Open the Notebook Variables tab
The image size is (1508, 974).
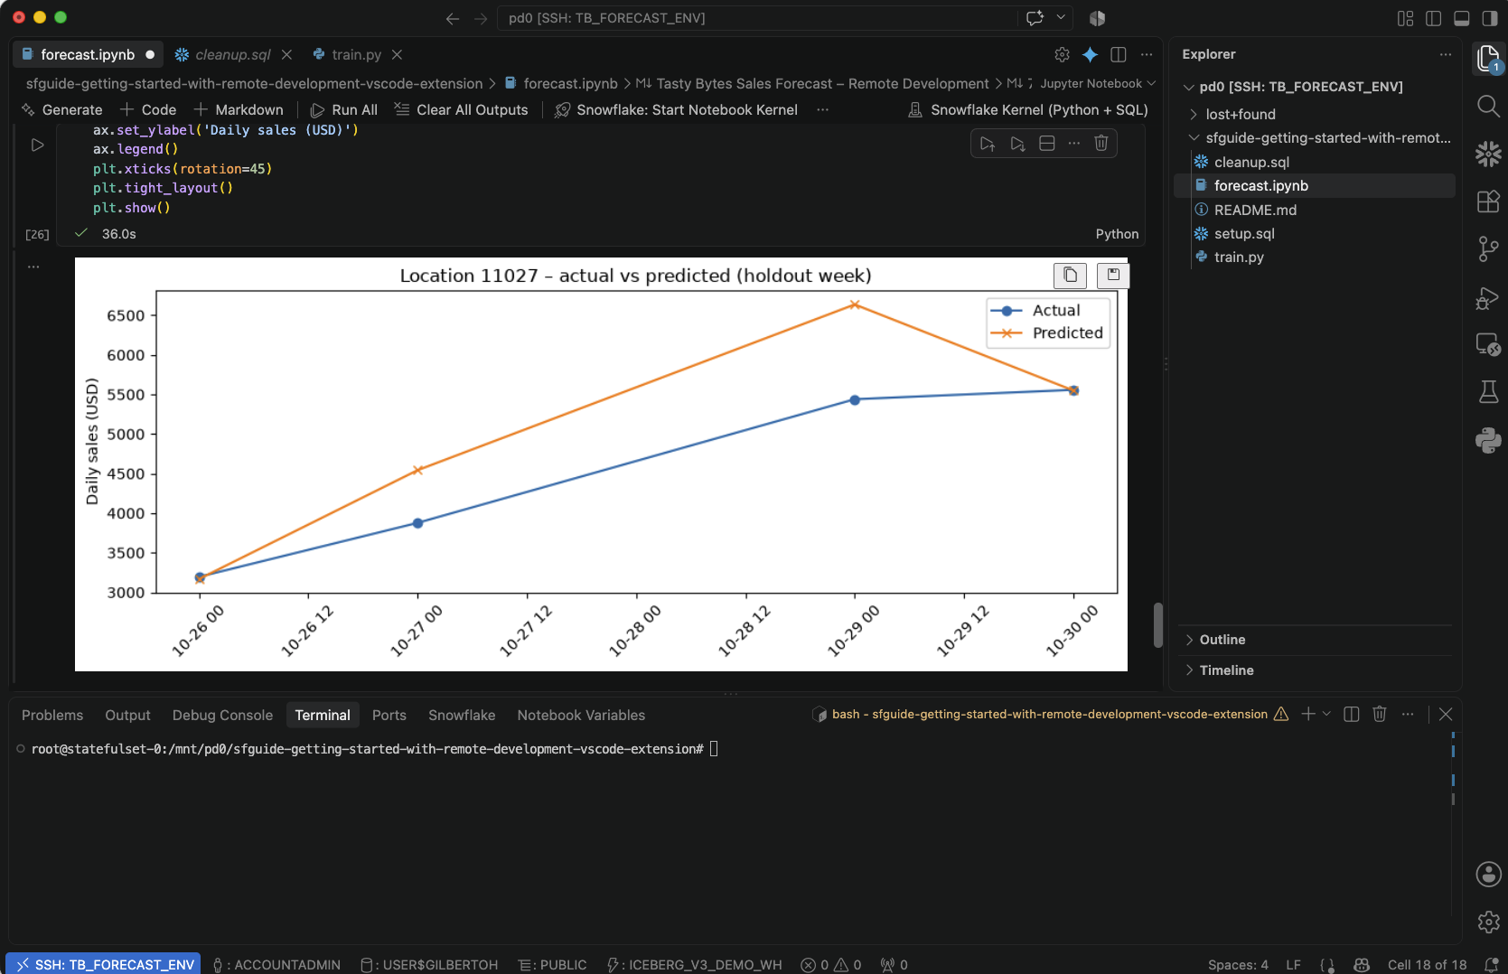coord(581,715)
